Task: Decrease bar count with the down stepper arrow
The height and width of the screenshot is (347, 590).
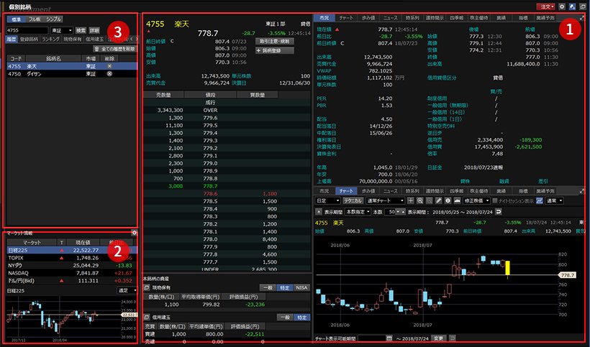Action: (x=399, y=212)
